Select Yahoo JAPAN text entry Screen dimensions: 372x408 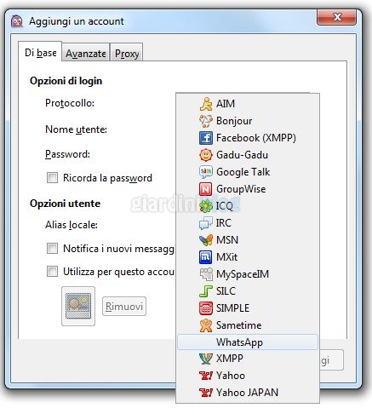coord(247,393)
